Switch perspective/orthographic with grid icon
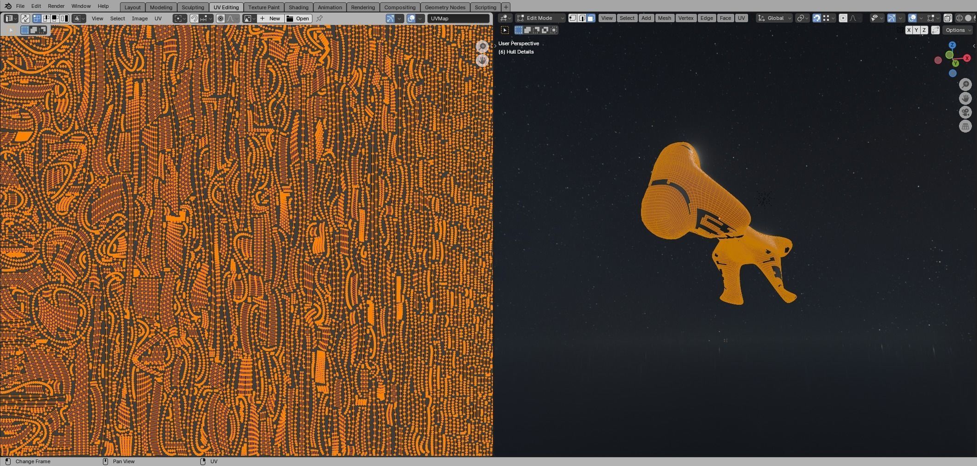 pos(965,126)
